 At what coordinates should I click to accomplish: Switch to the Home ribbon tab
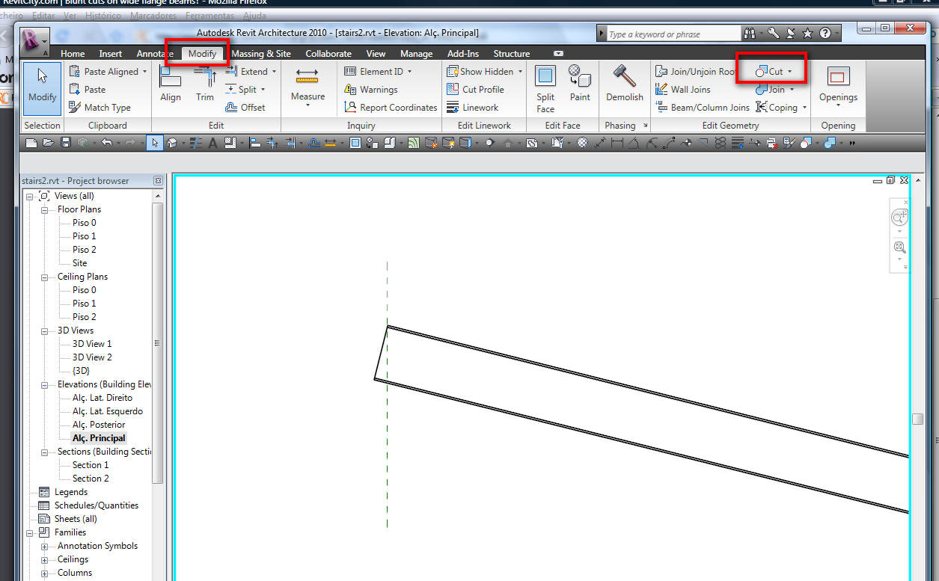click(73, 54)
